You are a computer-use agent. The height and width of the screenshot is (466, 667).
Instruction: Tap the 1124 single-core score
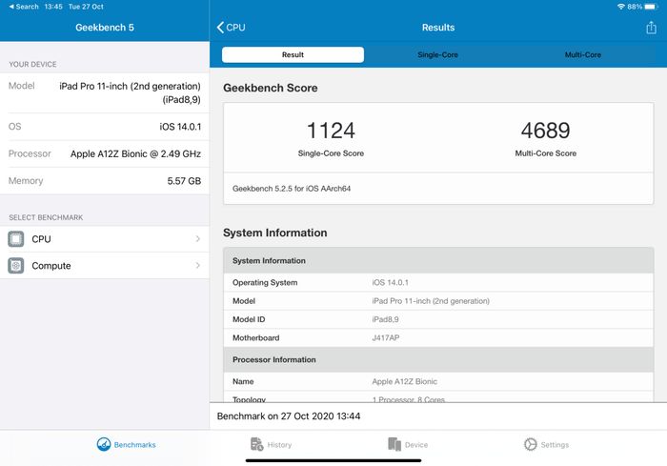coord(331,131)
